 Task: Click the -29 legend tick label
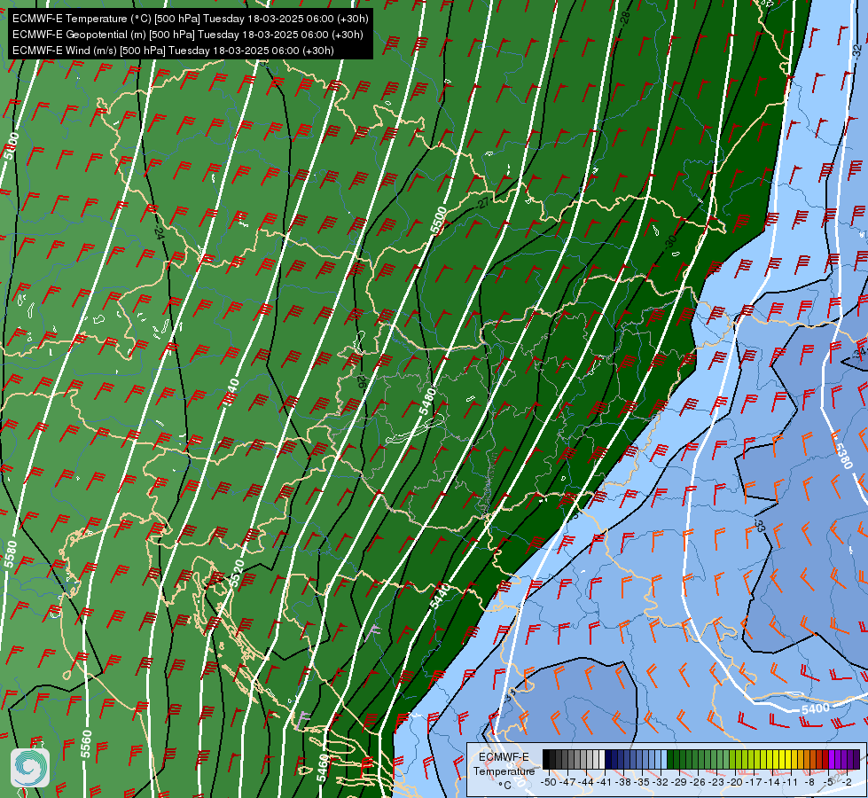(678, 782)
